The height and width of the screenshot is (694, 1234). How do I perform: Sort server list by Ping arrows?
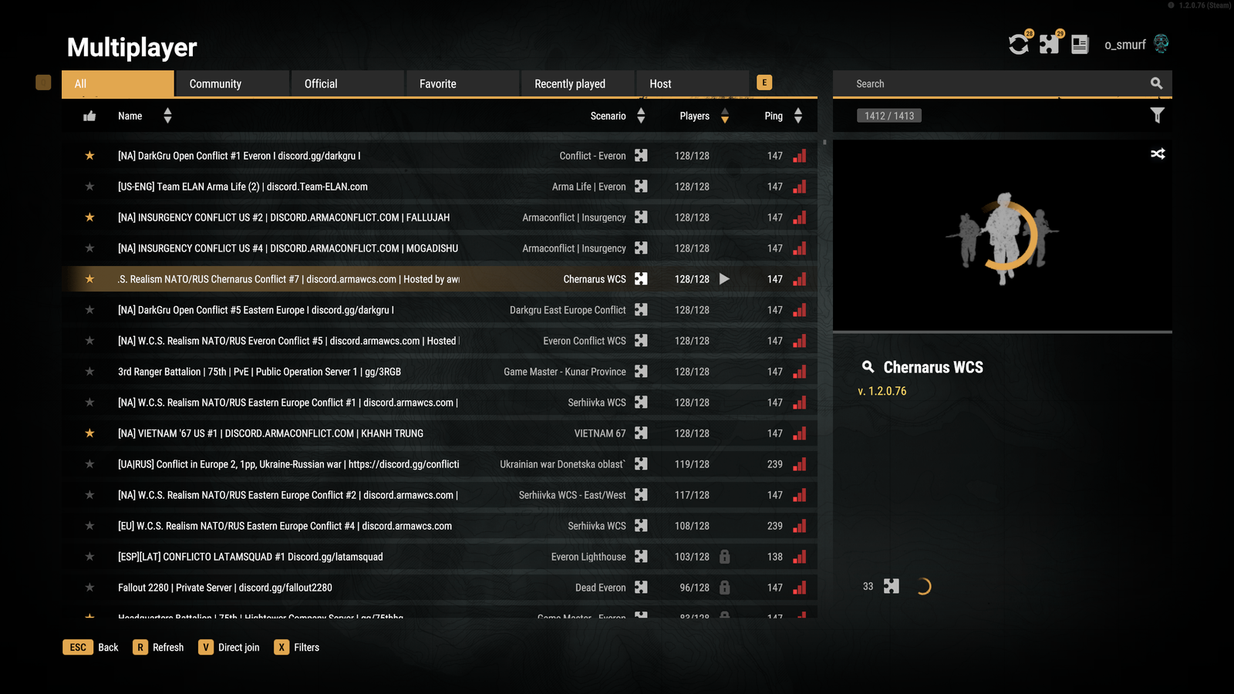(x=798, y=116)
